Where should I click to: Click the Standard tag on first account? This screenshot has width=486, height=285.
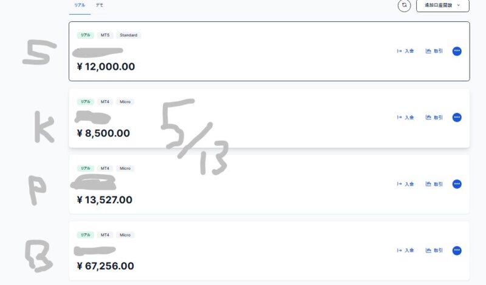[129, 35]
